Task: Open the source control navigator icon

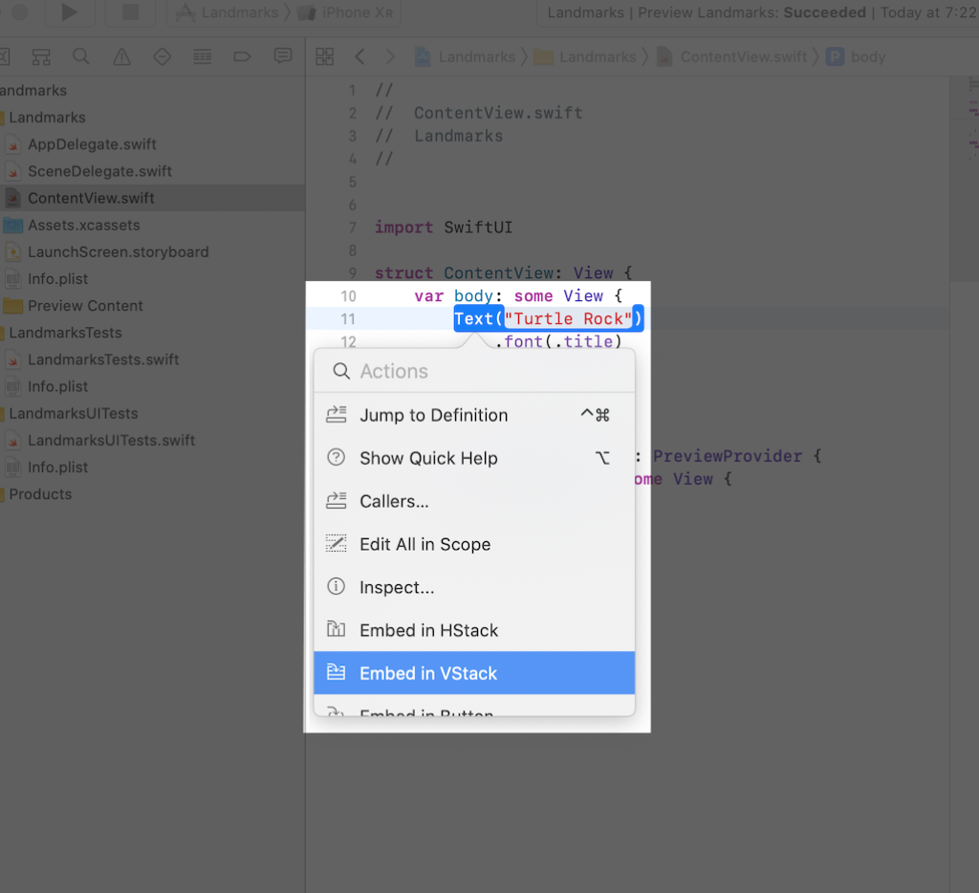Action: pos(3,56)
